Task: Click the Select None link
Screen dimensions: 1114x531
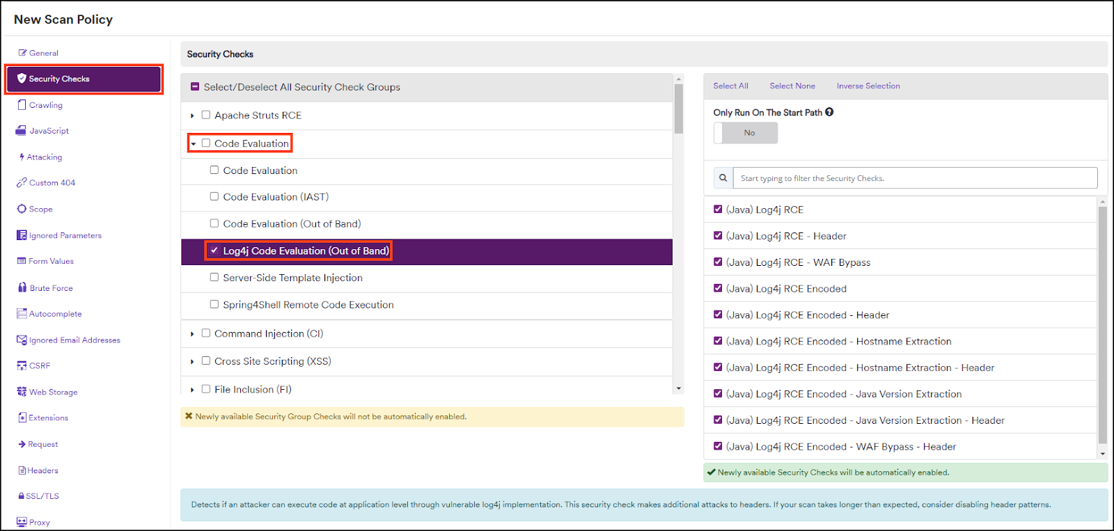Action: 792,86
